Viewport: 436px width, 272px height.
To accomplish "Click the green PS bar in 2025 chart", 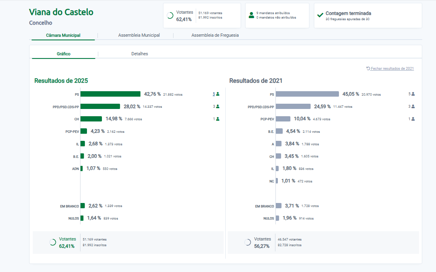I will [x=110, y=94].
